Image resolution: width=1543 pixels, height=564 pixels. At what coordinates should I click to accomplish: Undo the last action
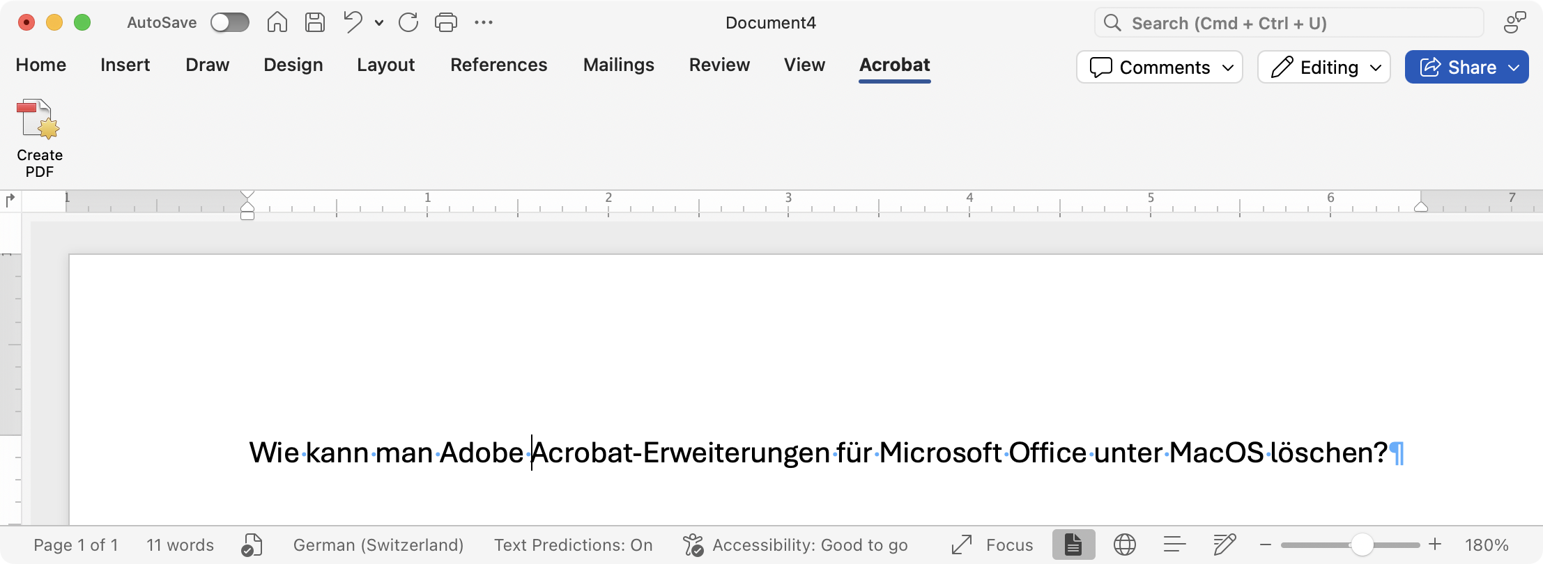coord(353,23)
